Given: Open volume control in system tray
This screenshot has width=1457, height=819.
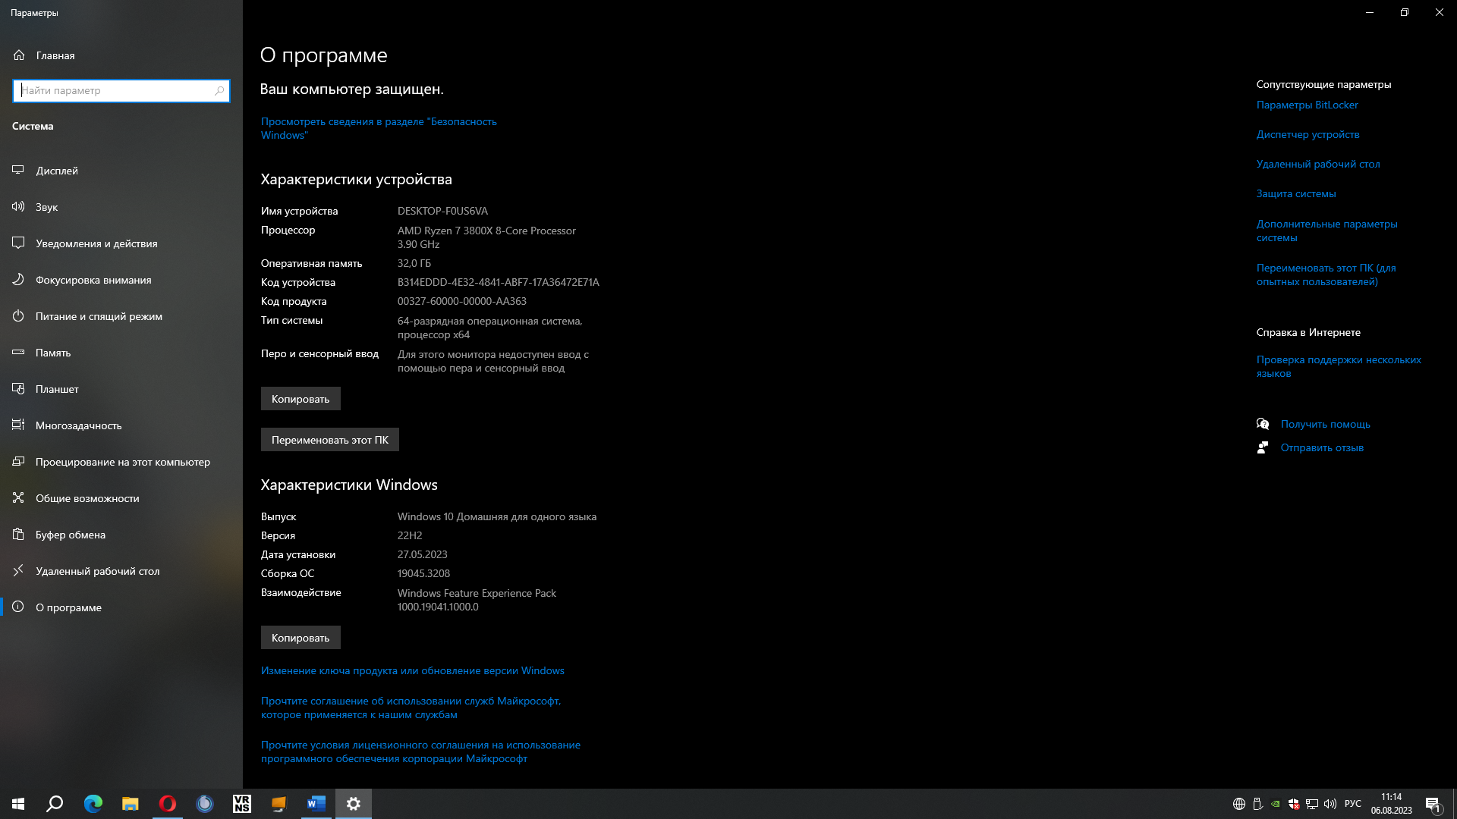Looking at the screenshot, I should click(x=1330, y=804).
